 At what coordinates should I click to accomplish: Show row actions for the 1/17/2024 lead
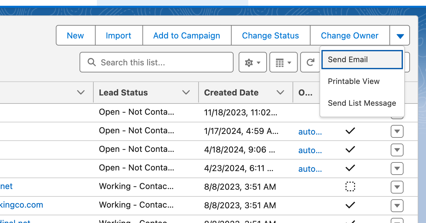[x=397, y=131]
